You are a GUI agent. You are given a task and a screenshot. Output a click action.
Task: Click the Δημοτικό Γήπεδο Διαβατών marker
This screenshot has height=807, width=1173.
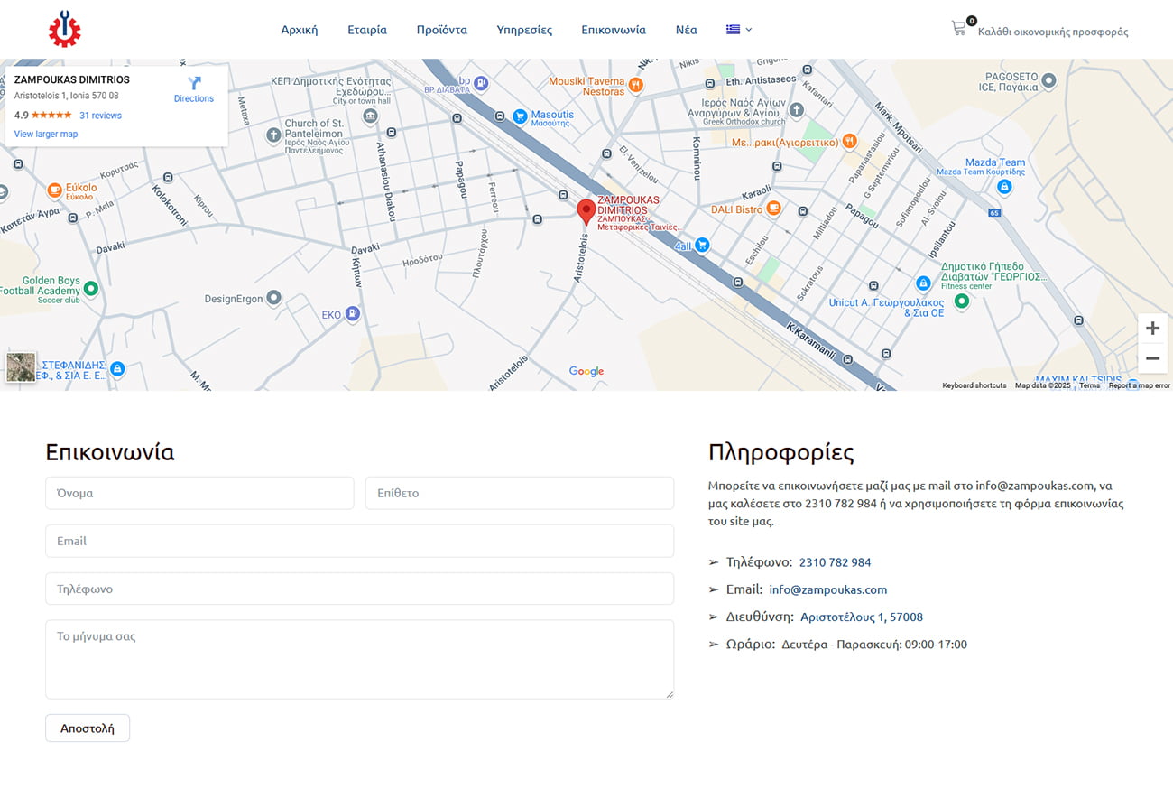point(961,301)
